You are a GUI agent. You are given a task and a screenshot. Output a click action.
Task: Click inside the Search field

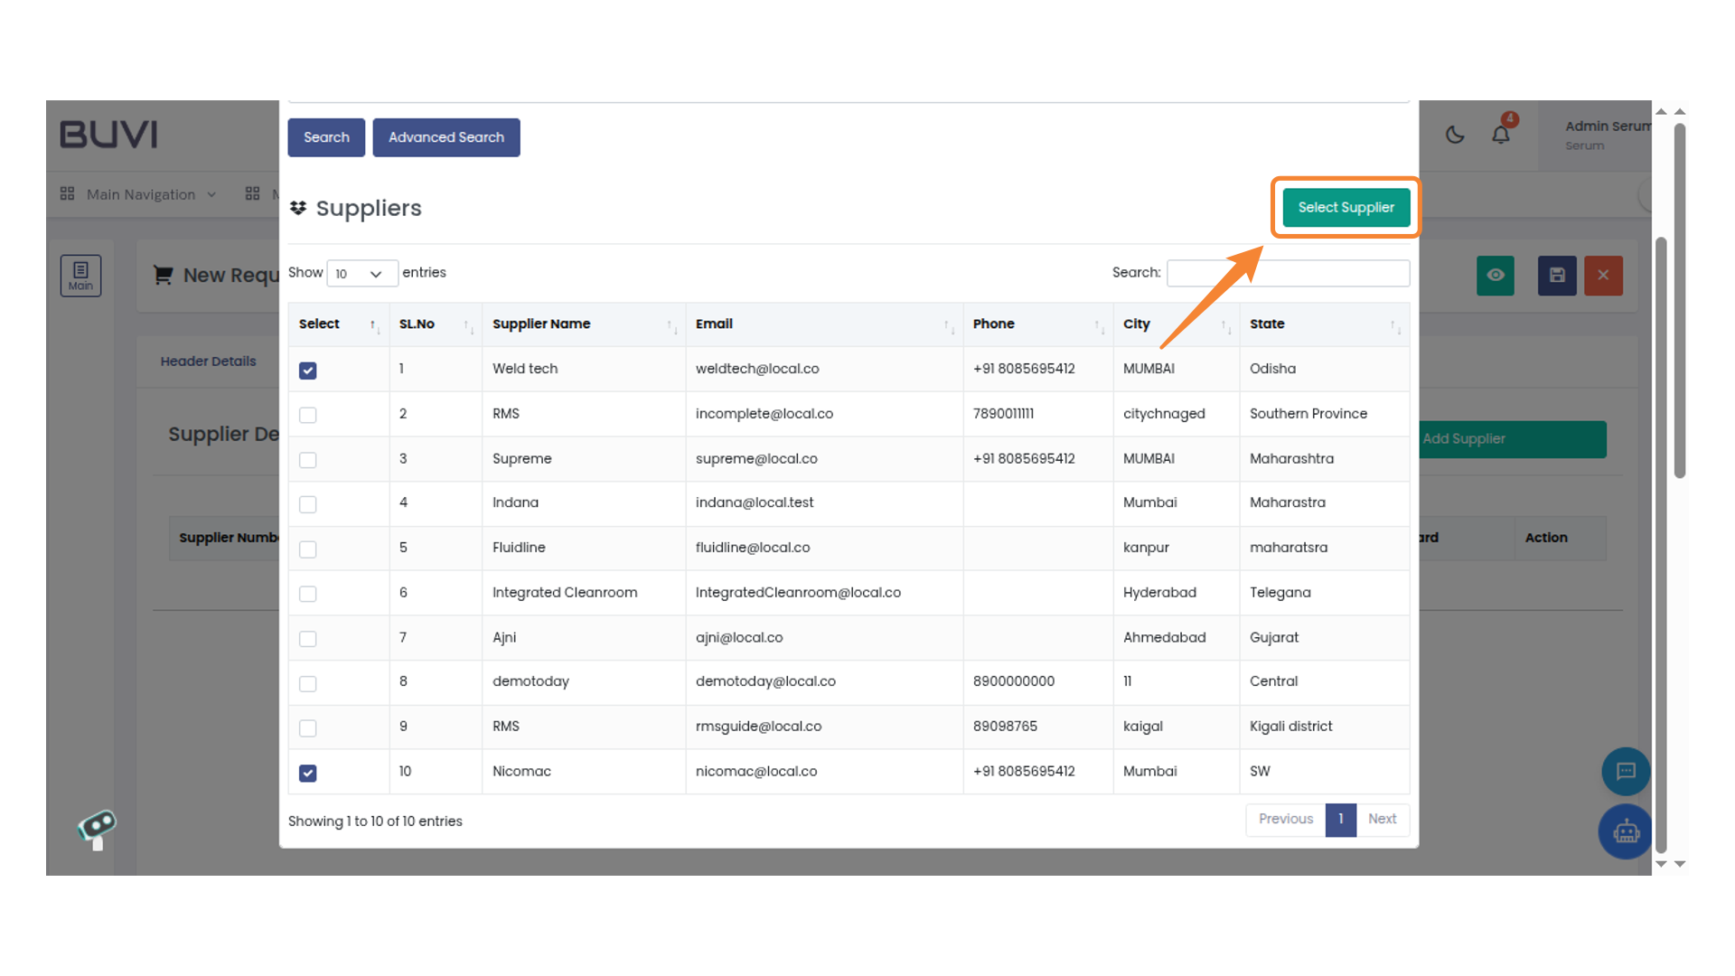point(1287,273)
